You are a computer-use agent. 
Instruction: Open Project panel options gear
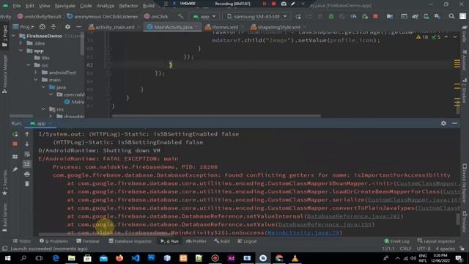pos(67,27)
